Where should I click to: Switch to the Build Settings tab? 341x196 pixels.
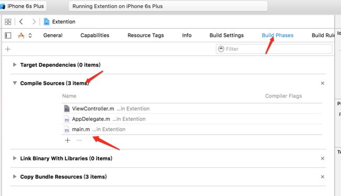[227, 36]
